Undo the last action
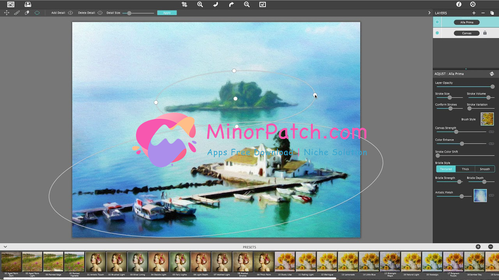This screenshot has height=280, width=499. [216, 4]
